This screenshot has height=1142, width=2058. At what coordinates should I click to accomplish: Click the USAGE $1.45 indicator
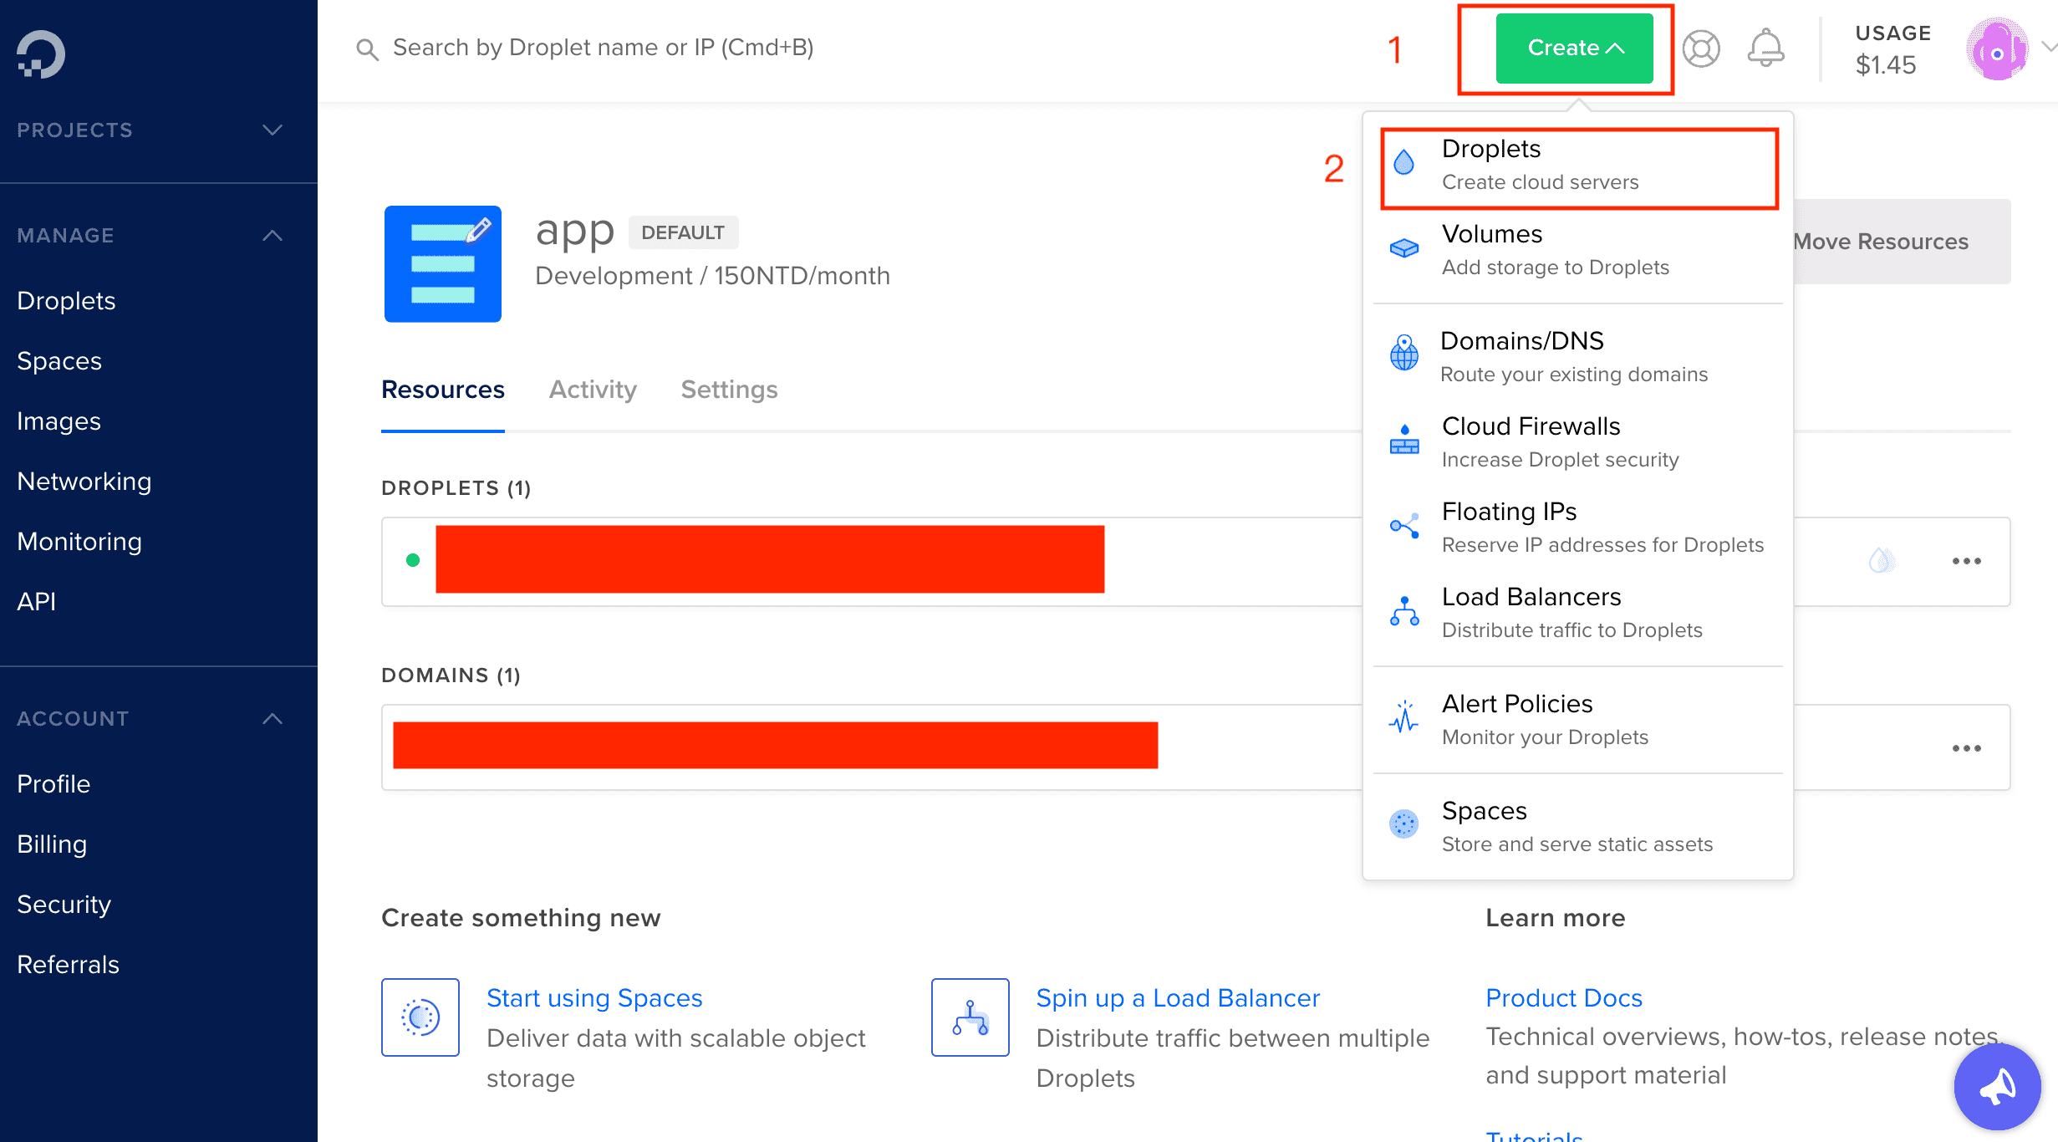pos(1892,50)
